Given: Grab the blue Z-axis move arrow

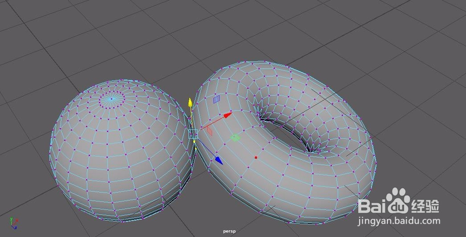Looking at the screenshot, I should point(219,161).
